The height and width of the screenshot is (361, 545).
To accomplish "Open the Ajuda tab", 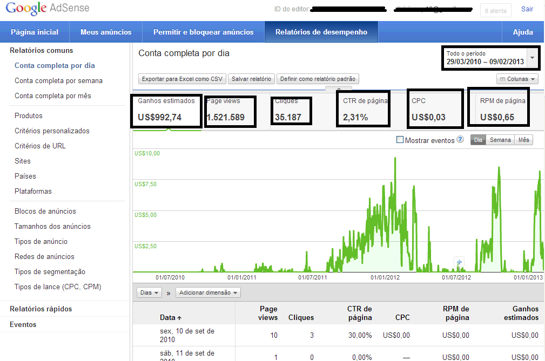I will [523, 32].
